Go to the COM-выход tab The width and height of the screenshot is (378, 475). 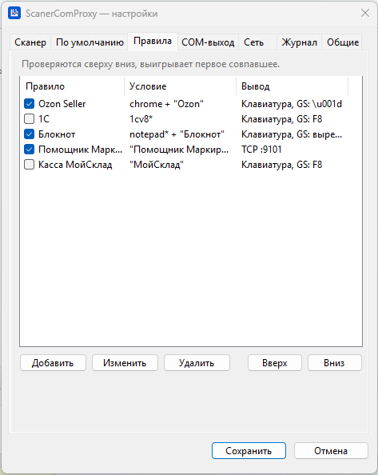pyautogui.click(x=208, y=42)
